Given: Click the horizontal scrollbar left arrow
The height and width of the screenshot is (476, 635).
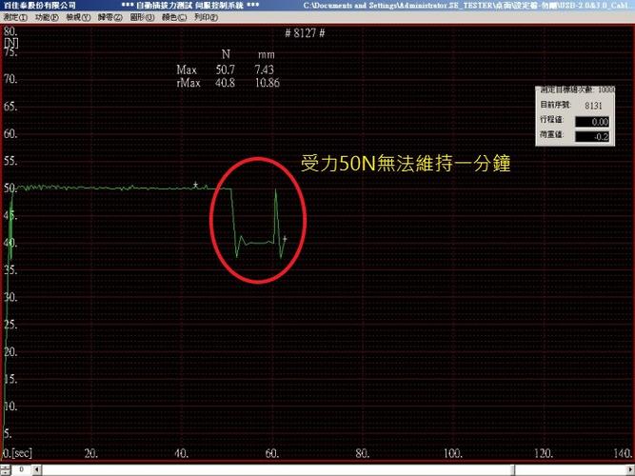Looking at the screenshot, I should [x=36, y=470].
